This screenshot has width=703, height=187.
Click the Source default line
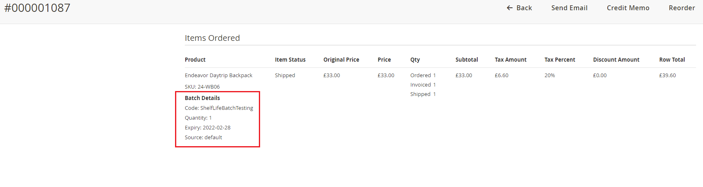[203, 138]
